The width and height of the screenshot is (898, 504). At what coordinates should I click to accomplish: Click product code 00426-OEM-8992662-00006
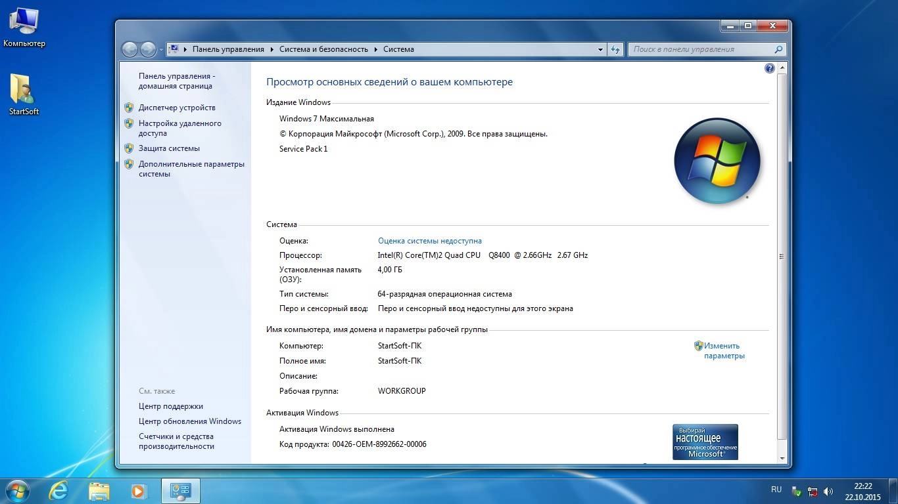[x=379, y=444]
